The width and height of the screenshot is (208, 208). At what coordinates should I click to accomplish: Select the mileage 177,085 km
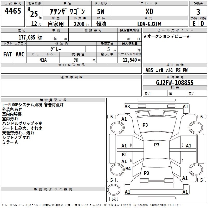(30, 37)
